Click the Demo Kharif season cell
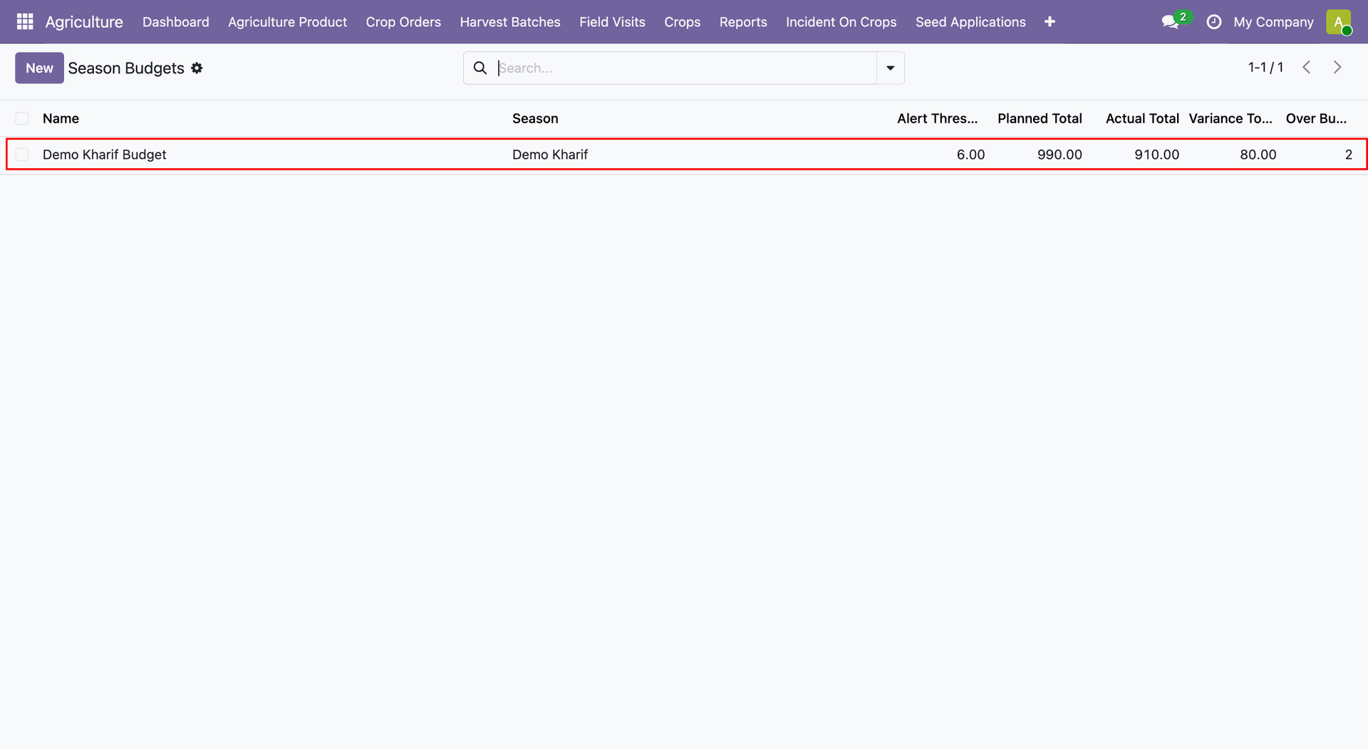 pyautogui.click(x=550, y=155)
